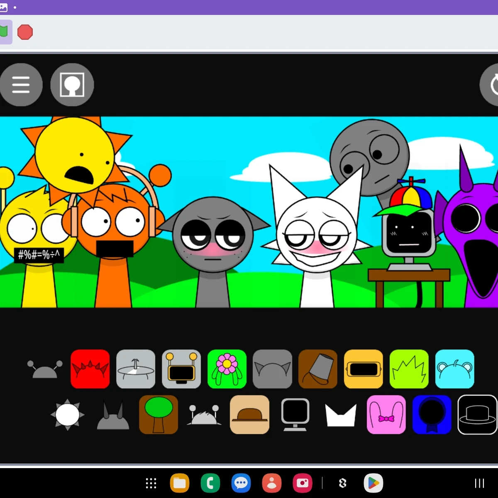
Task: Start the project with green flag
Action: coord(4,32)
